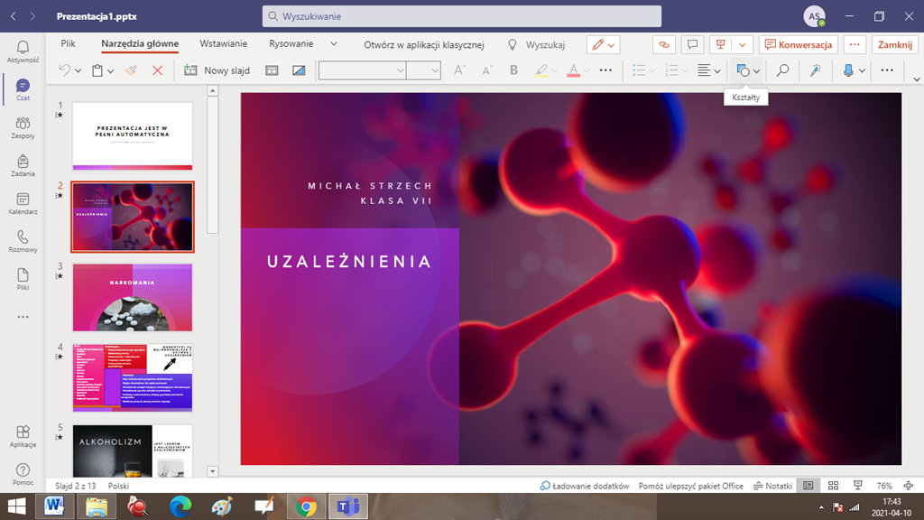Expand the paragraph alignment dropdown
This screenshot has width=924, height=520.
[x=717, y=70]
